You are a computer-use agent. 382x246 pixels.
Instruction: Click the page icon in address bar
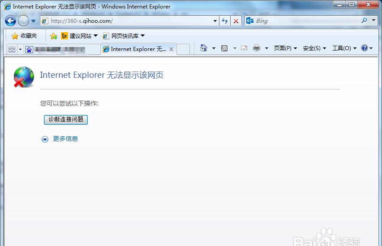(45, 21)
